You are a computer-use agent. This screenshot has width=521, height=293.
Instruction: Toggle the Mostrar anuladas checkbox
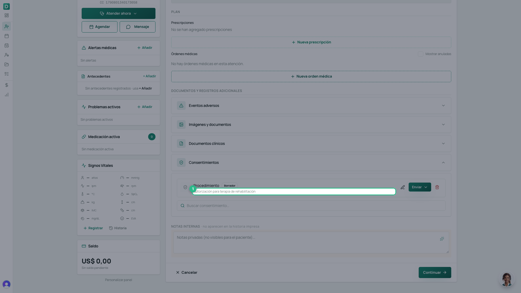click(420, 54)
